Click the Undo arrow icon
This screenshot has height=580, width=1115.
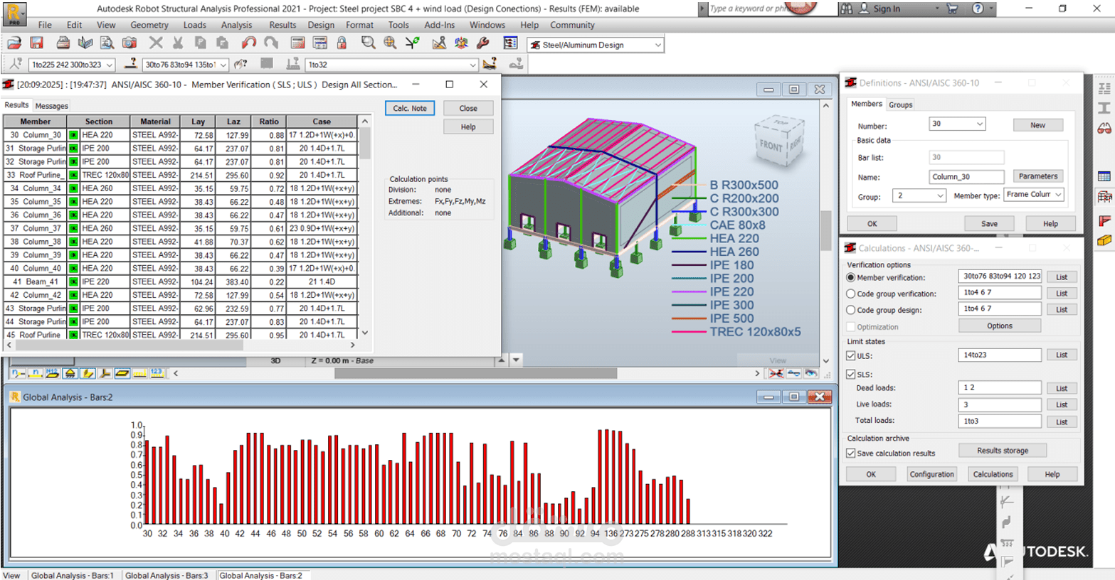[x=248, y=43]
